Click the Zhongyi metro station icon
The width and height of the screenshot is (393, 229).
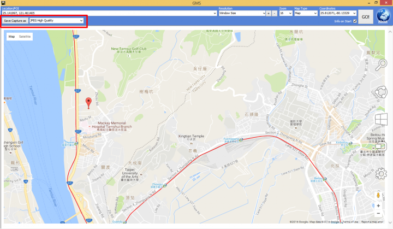(x=165, y=185)
